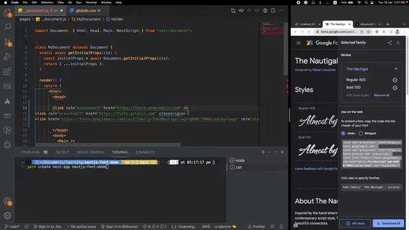409x230 pixels.
Task: Click the Synchronize Changes icon in status bar
Action: (26, 227)
